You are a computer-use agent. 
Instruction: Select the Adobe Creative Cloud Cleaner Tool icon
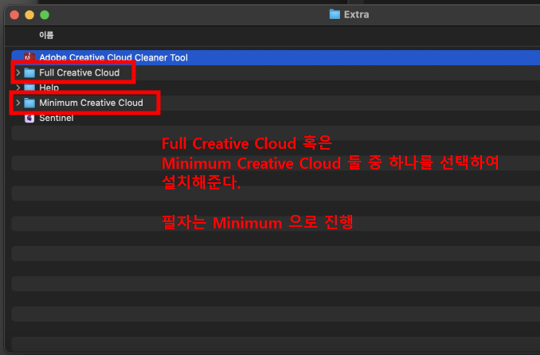point(29,57)
